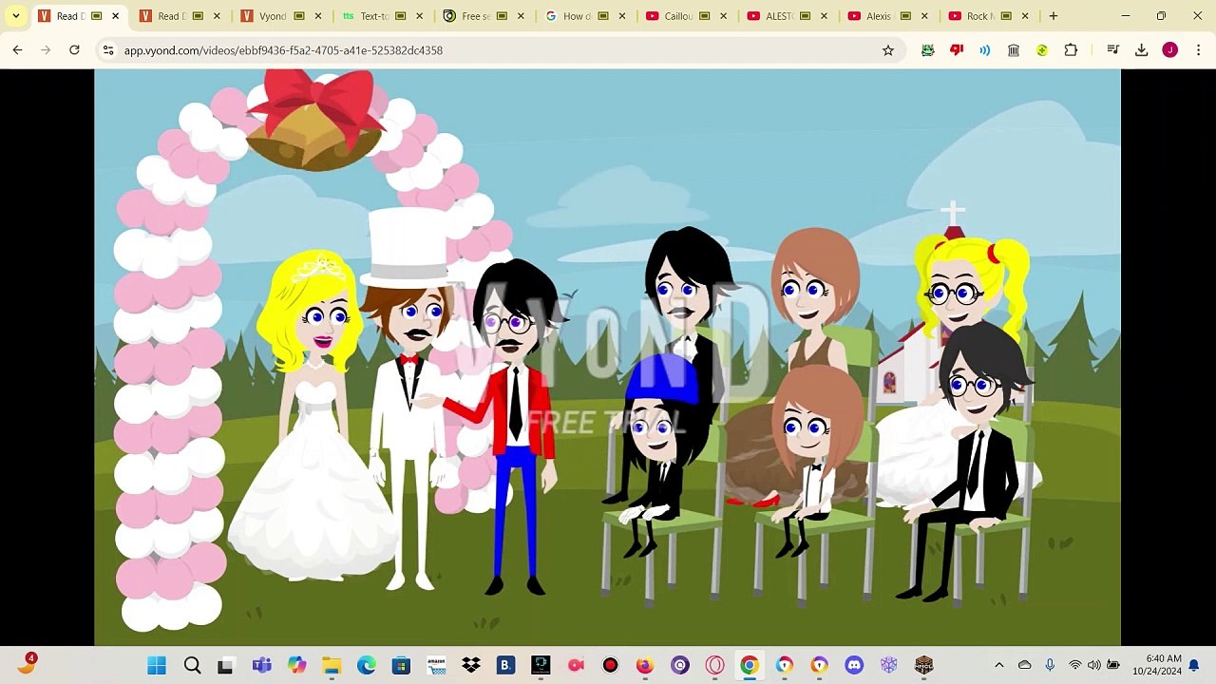Viewport: 1216px width, 684px height.
Task: Open the taskbar widgets icon with badge
Action: click(x=27, y=664)
